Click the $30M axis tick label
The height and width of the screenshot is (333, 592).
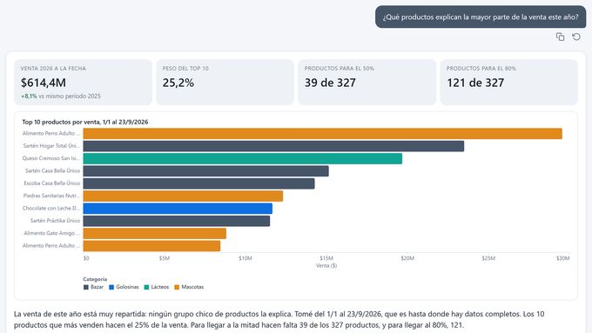[x=563, y=258]
